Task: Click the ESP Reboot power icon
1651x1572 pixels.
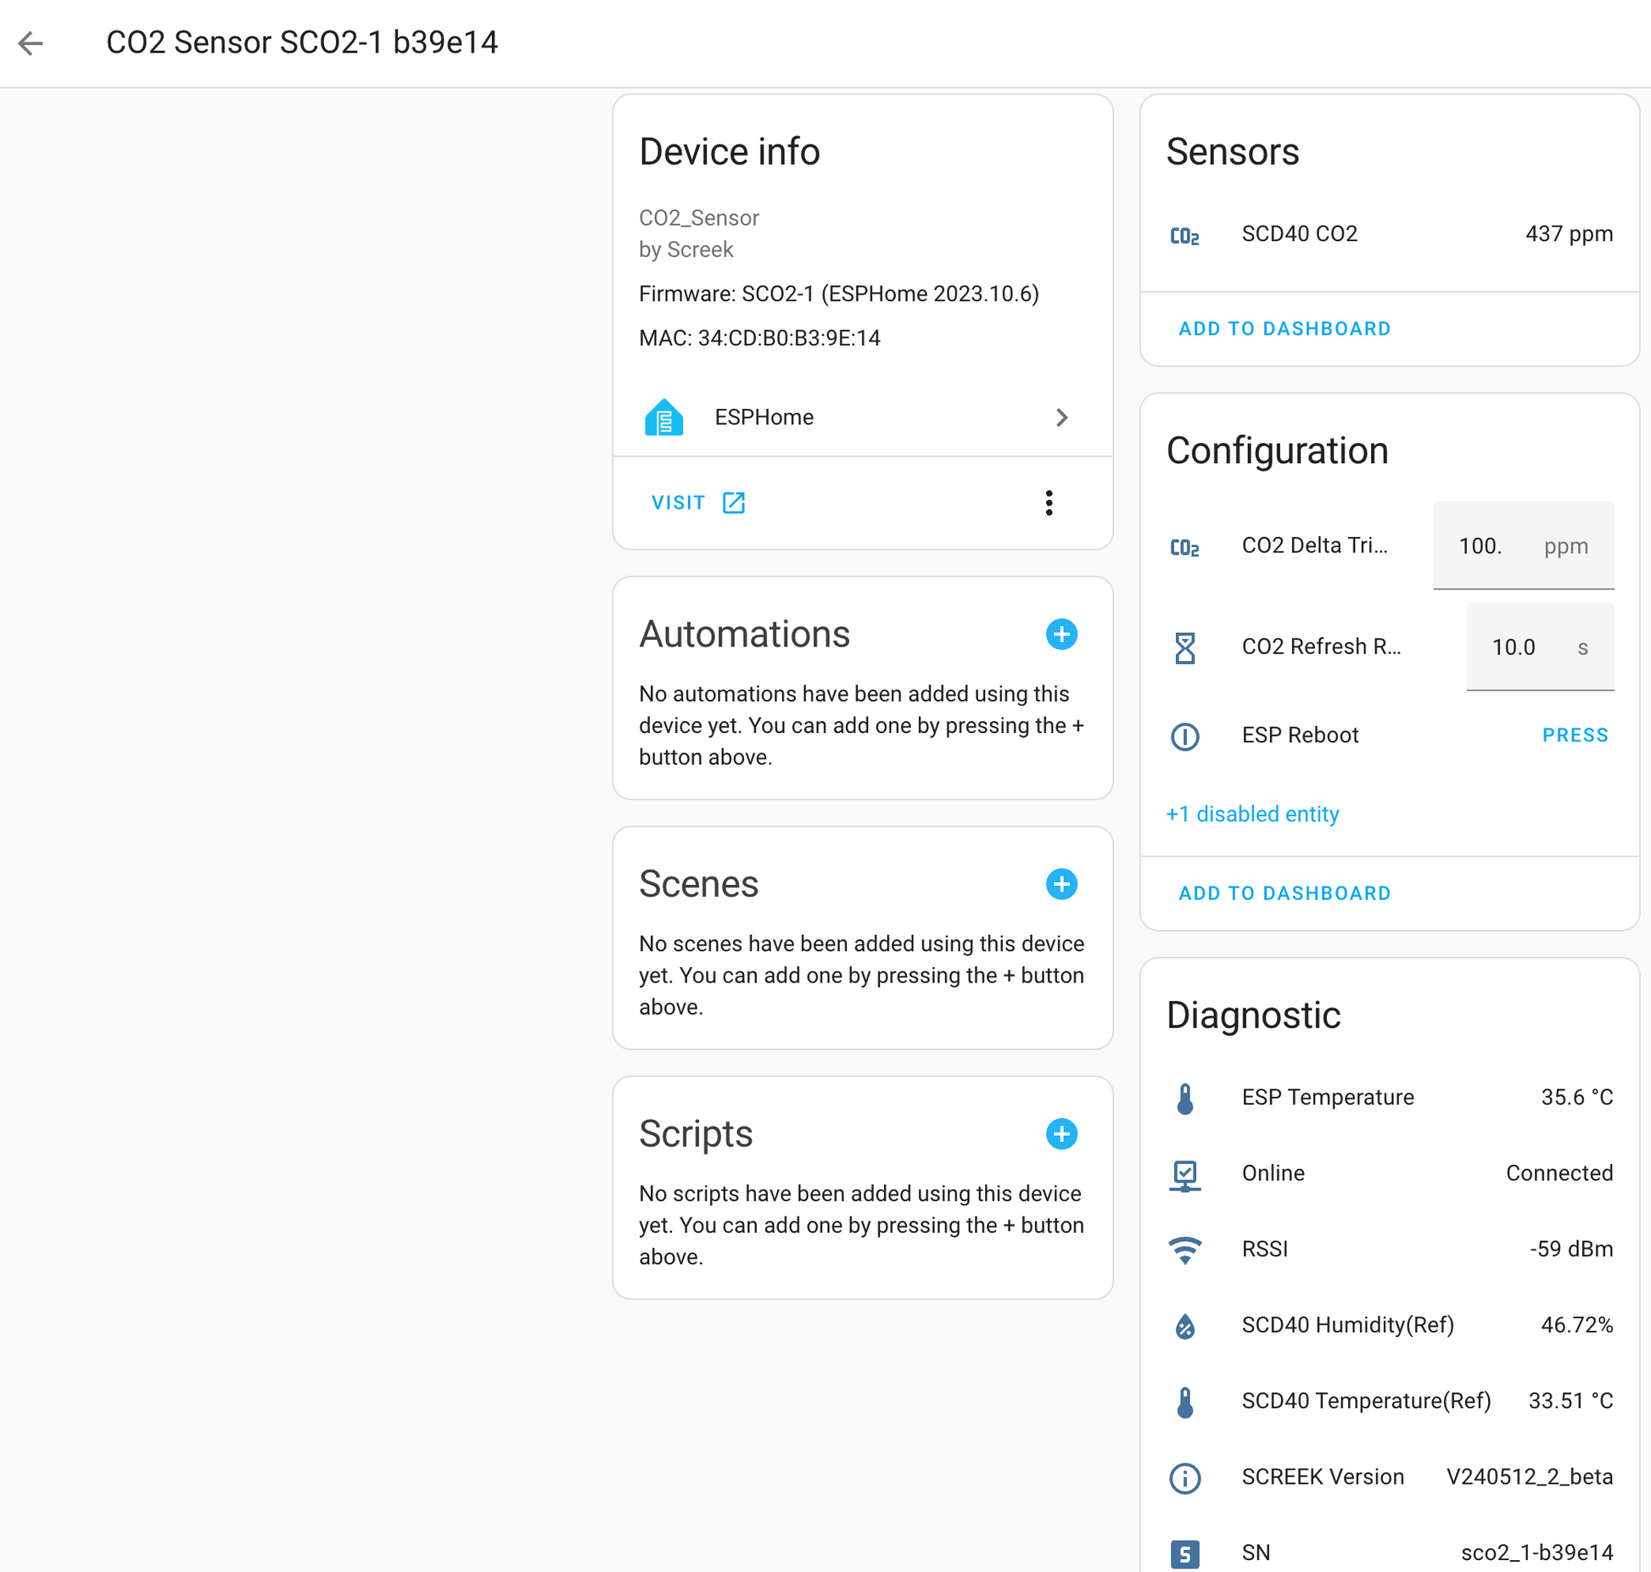Action: (x=1184, y=736)
